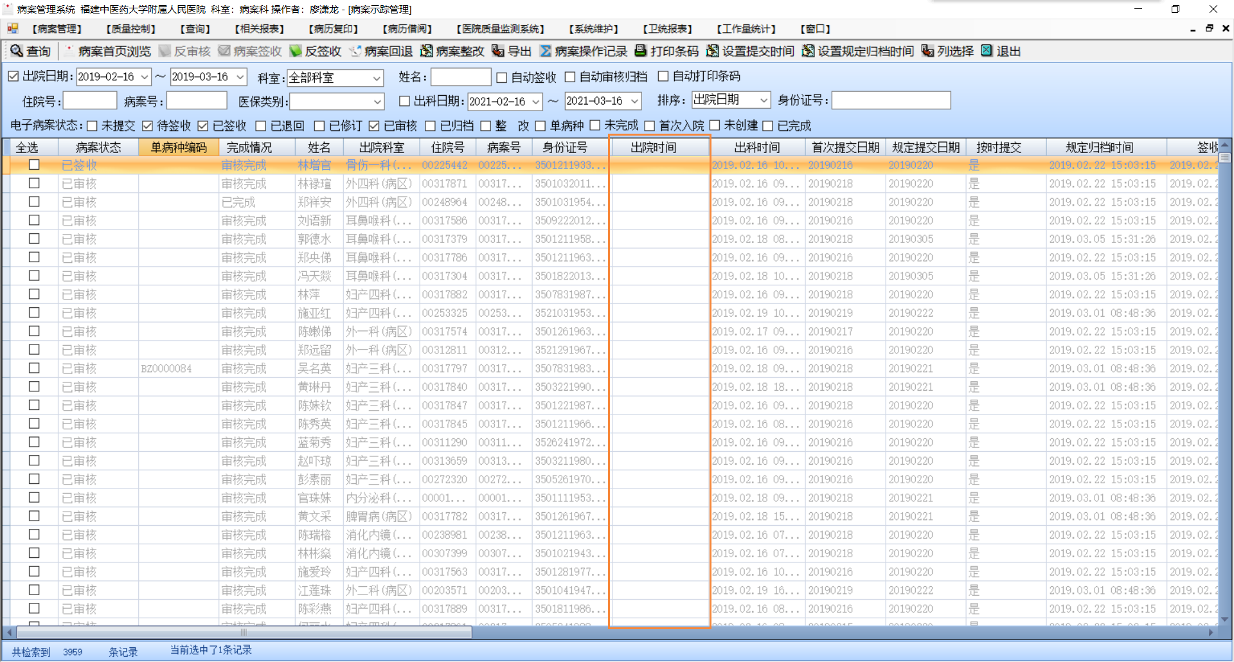Restore the inner 病案示踪管理 child window
Screen dimensions: 1234x662
1209,29
